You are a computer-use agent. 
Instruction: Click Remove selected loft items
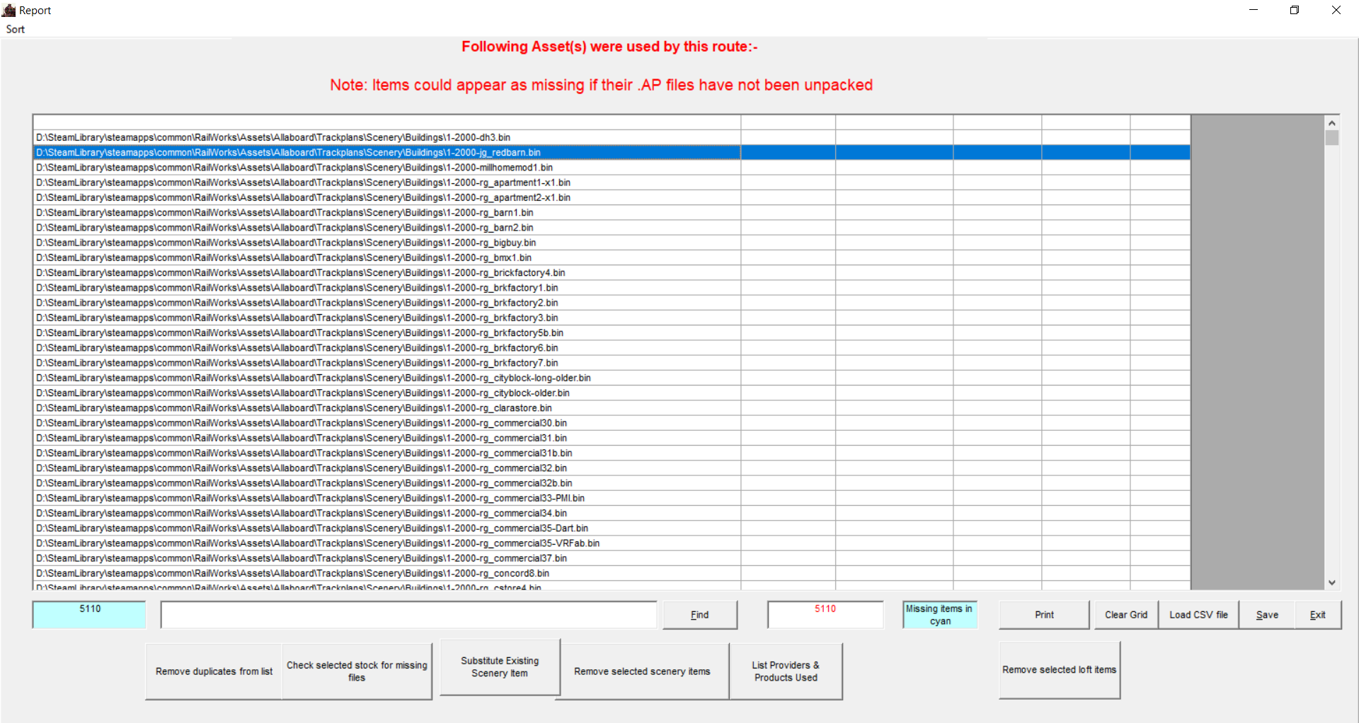pyautogui.click(x=1059, y=670)
